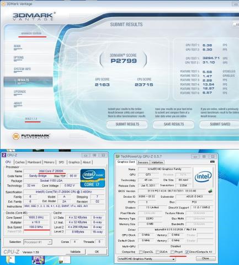Image resolution: width=239 pixels, height=265 pixels.
Task: Select the Graphics Card tab in GPU-Z
Action: click(x=126, y=162)
